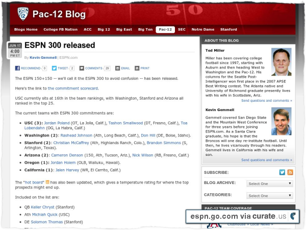Click Ted Miller's profile photo
Screen dimensions: 306x230
click(281, 62)
